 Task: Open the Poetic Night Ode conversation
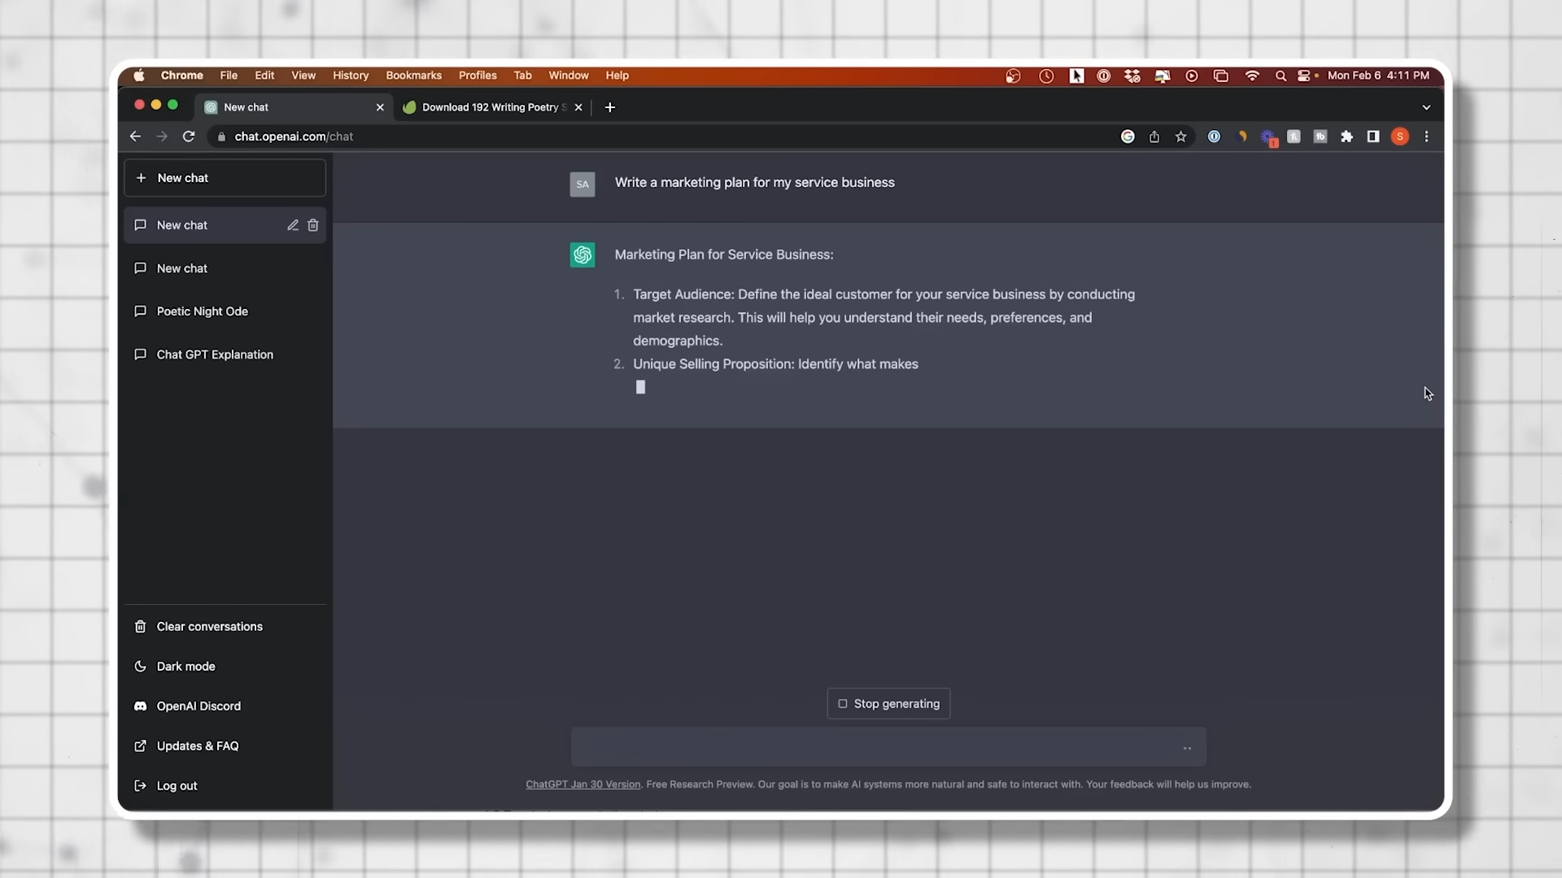click(x=202, y=311)
